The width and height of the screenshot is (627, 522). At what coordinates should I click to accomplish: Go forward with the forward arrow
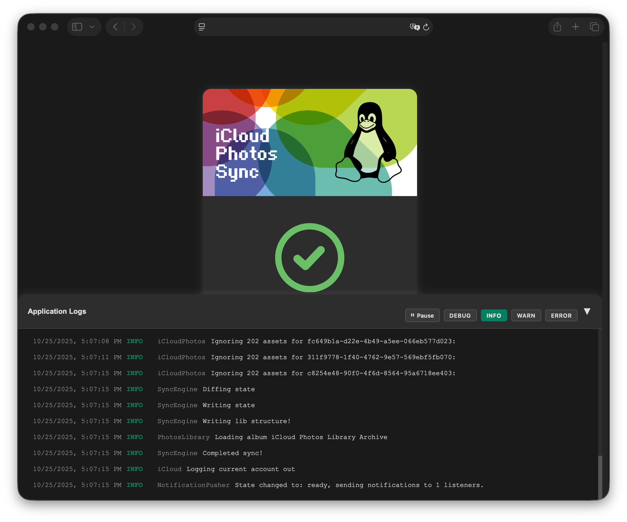(x=133, y=27)
